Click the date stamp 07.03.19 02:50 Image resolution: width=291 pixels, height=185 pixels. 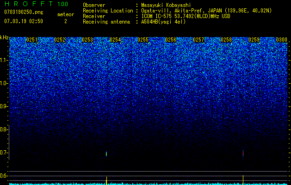(24, 21)
